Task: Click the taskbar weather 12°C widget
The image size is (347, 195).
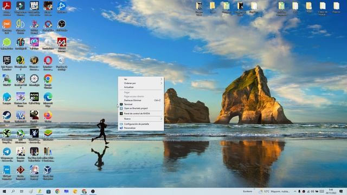Action: coord(274,191)
